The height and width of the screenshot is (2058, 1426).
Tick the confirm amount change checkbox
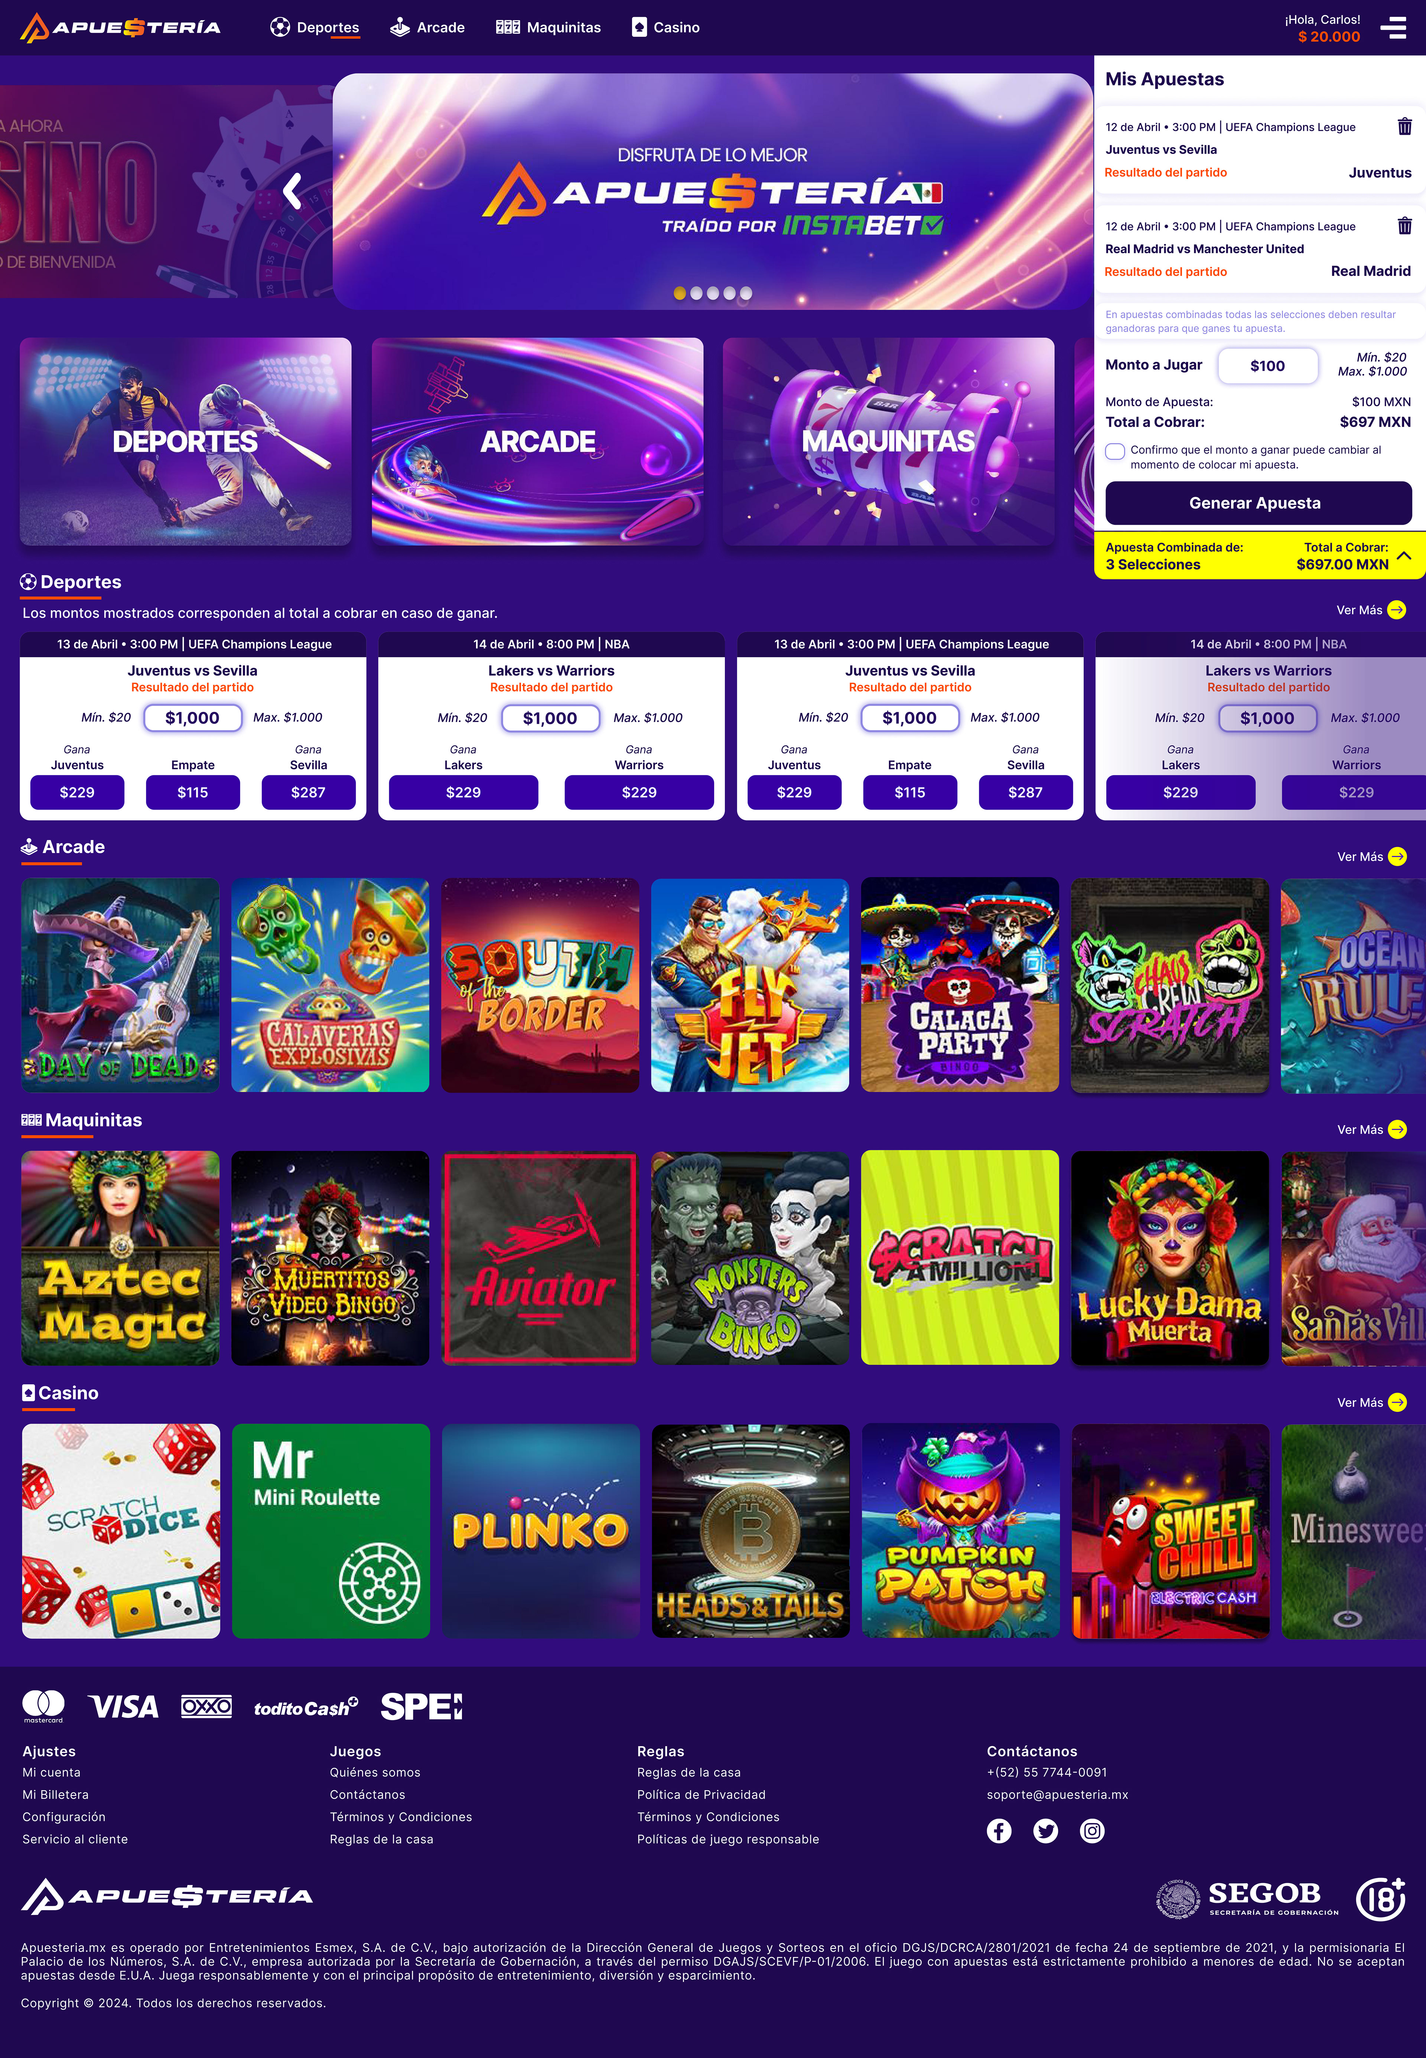coord(1115,451)
